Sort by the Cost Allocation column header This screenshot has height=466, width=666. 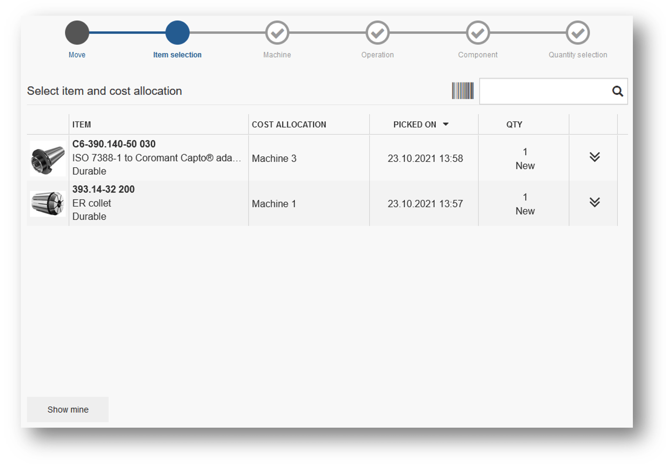[x=289, y=125]
